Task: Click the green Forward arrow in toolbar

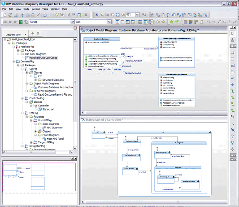Action: tap(163, 22)
